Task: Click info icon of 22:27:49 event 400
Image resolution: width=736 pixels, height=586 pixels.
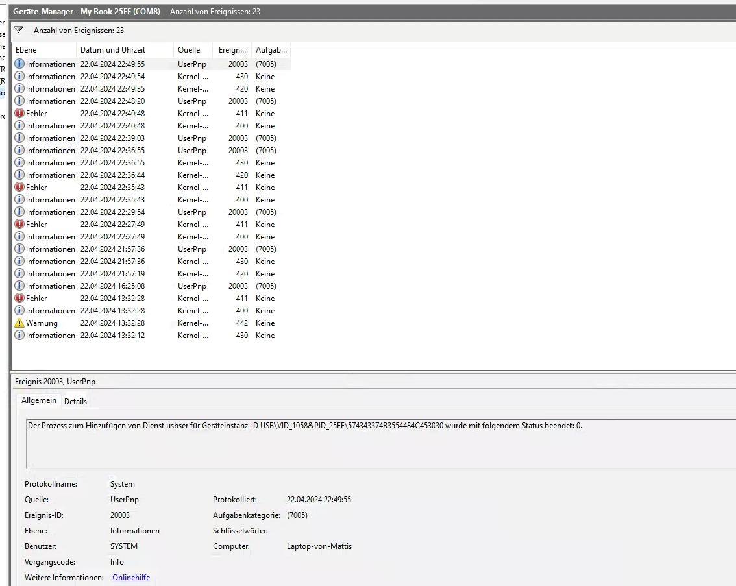Action: (19, 236)
